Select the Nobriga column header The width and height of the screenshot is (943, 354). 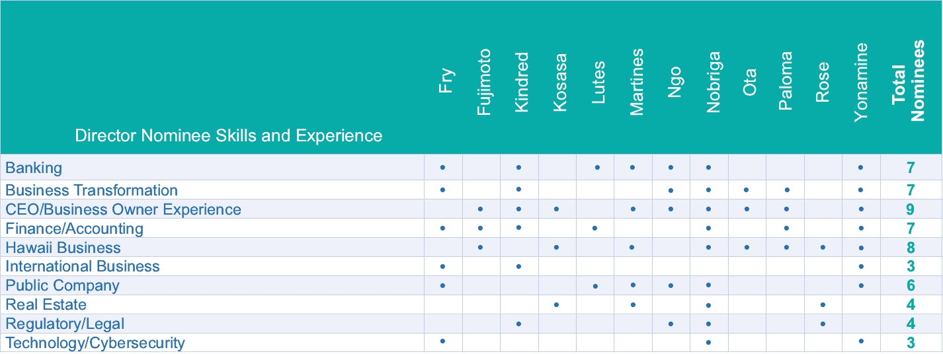click(x=713, y=83)
